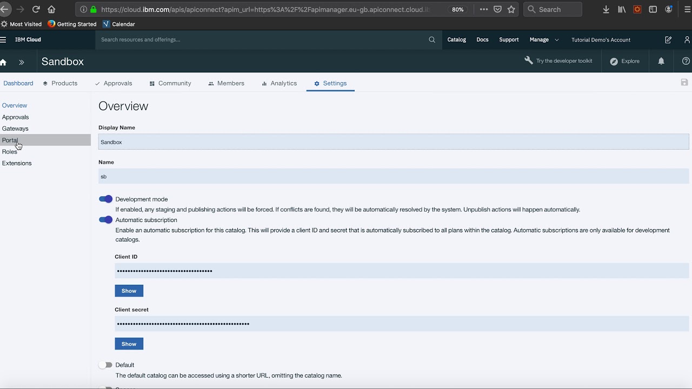Image resolution: width=692 pixels, height=389 pixels.
Task: Open the Firefox library icon
Action: [x=622, y=9]
